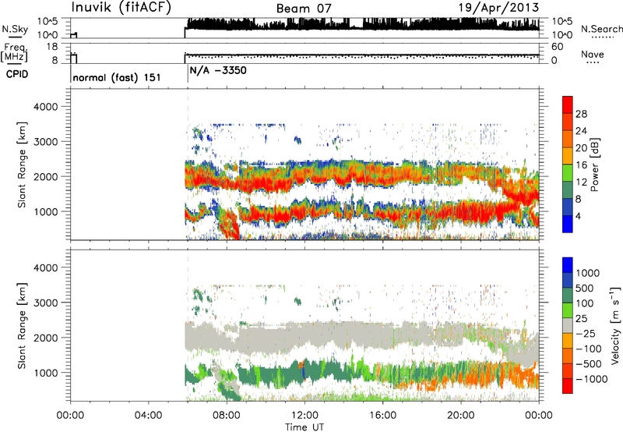This screenshot has width=623, height=432.
Task: Click the -500 label on velocity colorbar
Action: [x=589, y=363]
